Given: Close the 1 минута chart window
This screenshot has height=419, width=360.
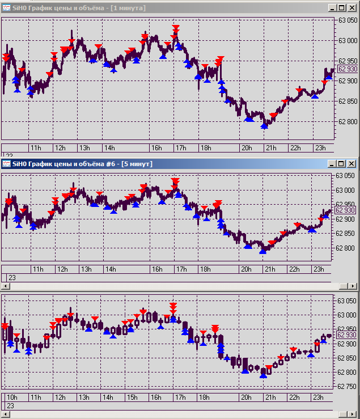Looking at the screenshot, I should point(352,8).
